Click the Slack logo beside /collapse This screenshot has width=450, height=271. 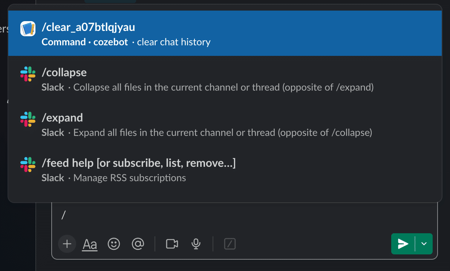[28, 74]
